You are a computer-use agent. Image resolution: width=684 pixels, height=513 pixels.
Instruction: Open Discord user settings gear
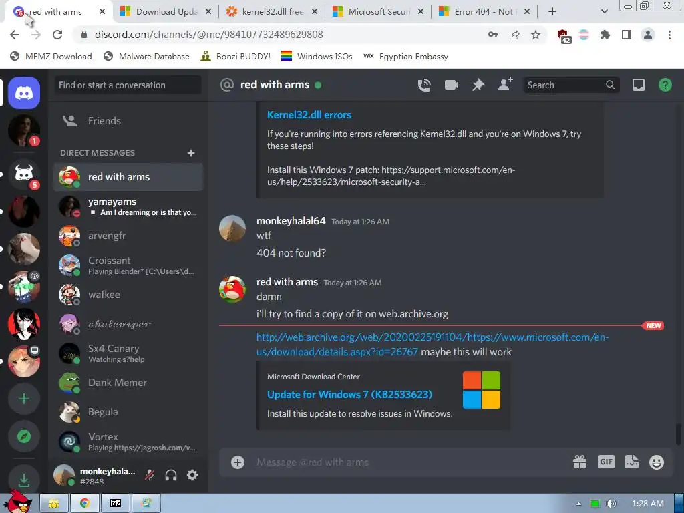tap(192, 475)
